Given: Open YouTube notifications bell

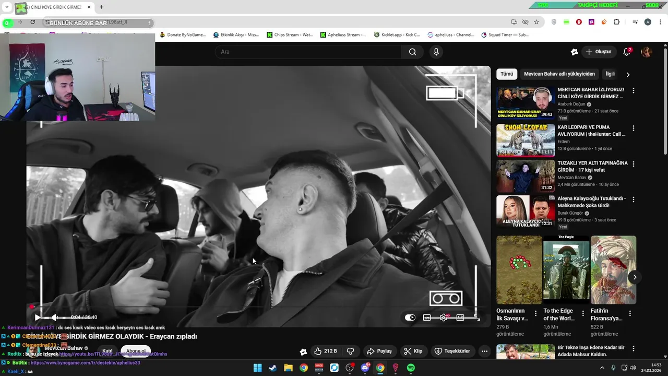Looking at the screenshot, I should 627,52.
